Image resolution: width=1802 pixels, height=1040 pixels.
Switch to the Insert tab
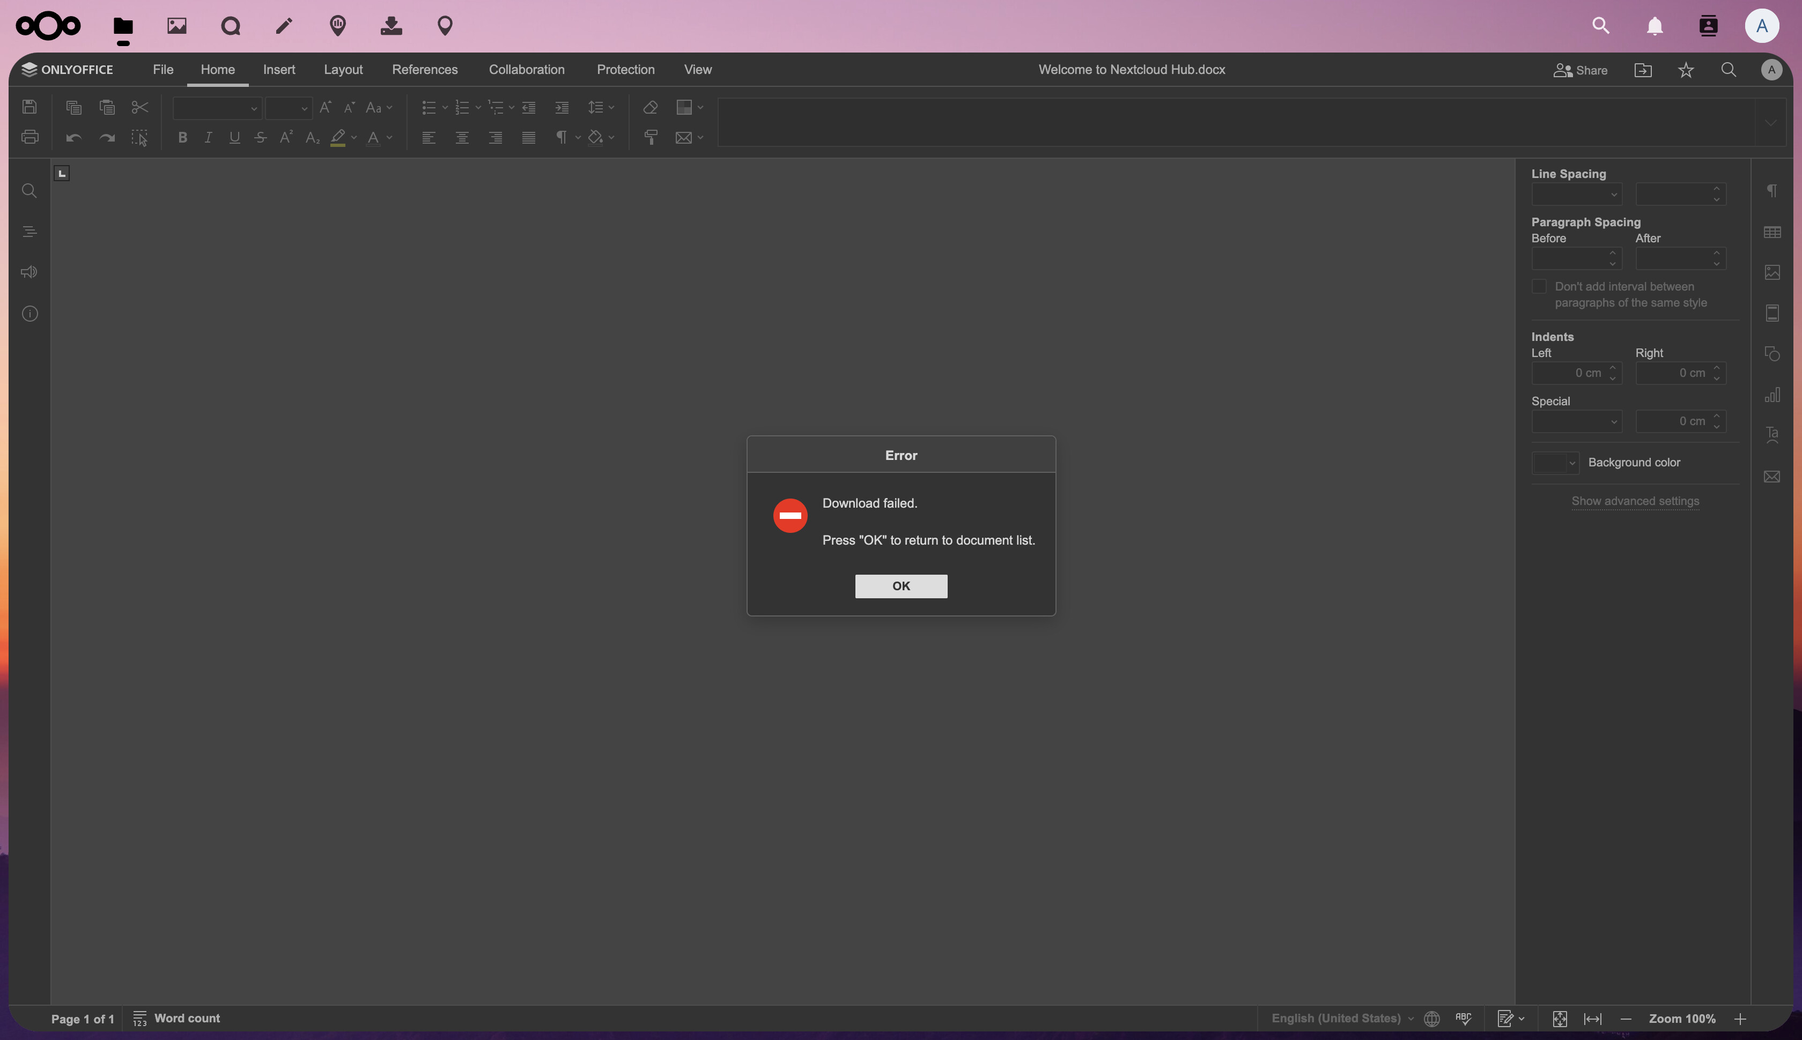pyautogui.click(x=279, y=70)
